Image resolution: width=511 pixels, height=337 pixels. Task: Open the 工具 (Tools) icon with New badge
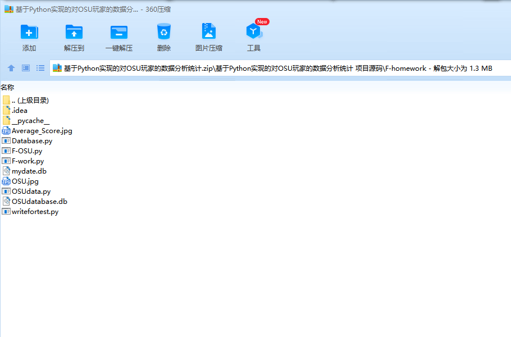click(x=254, y=31)
